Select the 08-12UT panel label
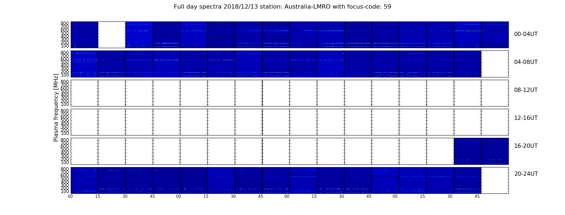565x215 pixels. click(x=526, y=90)
